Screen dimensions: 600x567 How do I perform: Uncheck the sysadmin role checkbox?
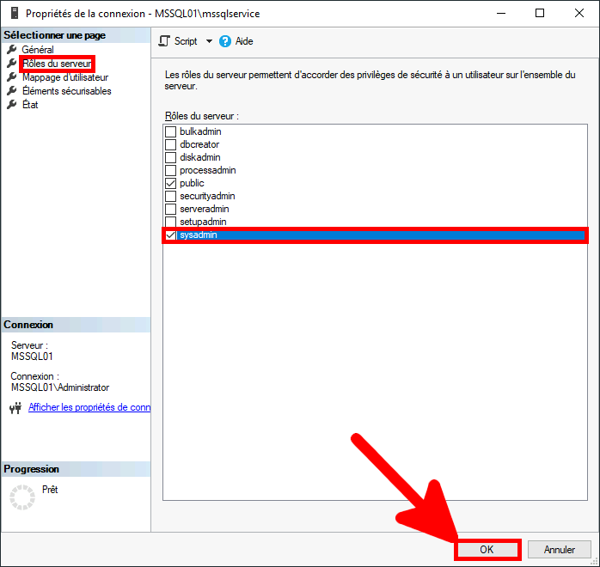171,235
